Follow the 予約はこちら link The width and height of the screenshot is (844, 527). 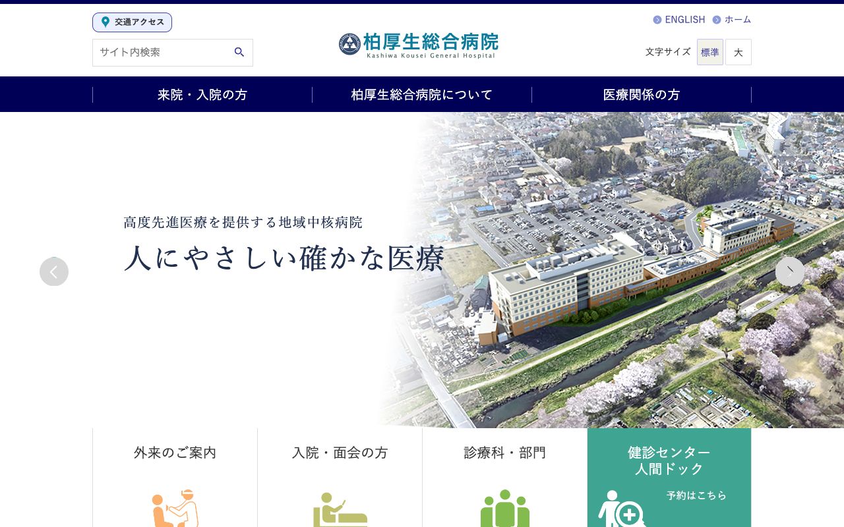pyautogui.click(x=697, y=495)
